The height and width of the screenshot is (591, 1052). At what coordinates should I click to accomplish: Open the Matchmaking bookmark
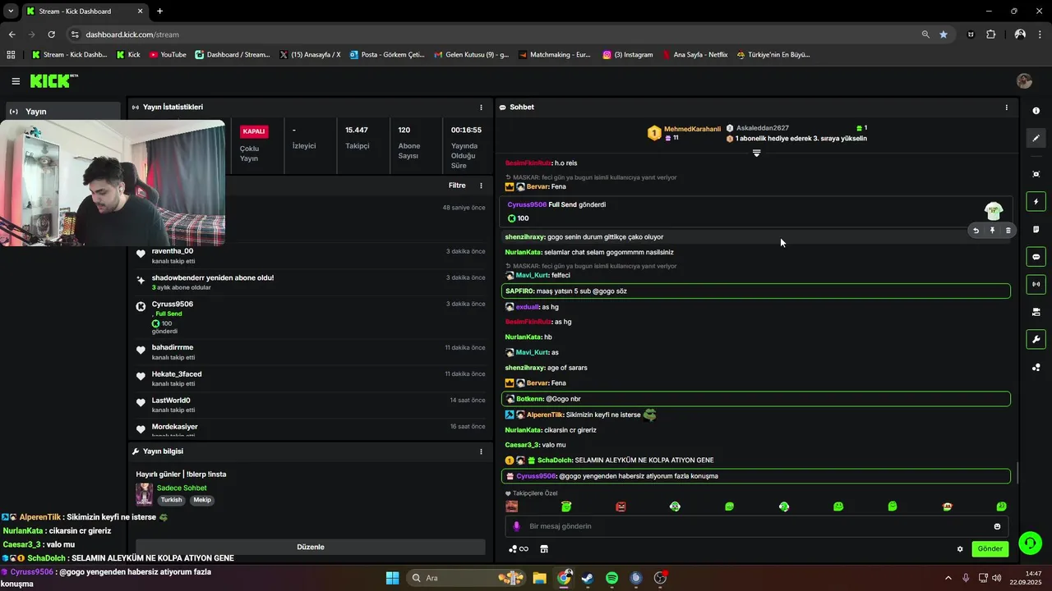[556, 55]
